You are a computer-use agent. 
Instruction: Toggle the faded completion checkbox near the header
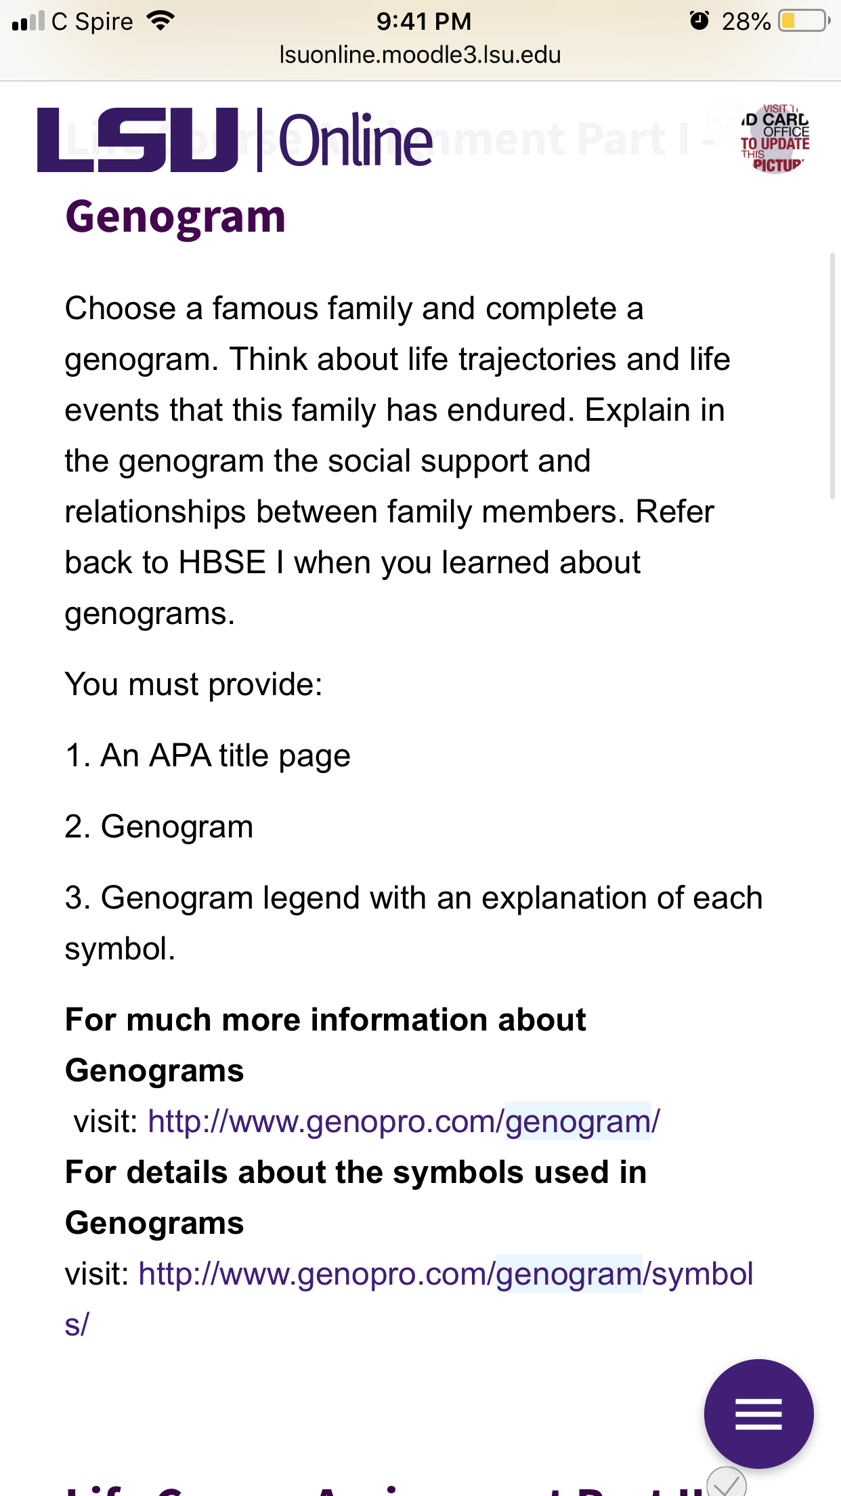click(725, 119)
